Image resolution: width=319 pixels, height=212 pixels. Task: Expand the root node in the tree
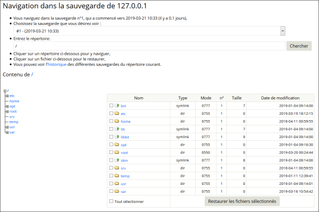(7, 112)
